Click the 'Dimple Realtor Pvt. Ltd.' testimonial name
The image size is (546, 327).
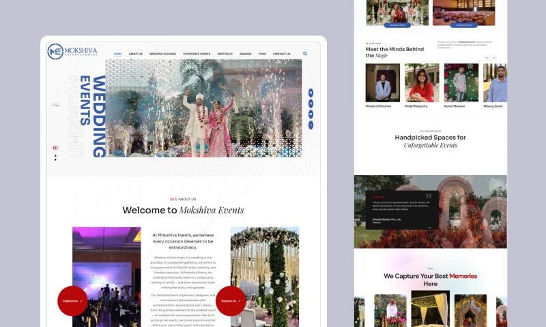[386, 219]
